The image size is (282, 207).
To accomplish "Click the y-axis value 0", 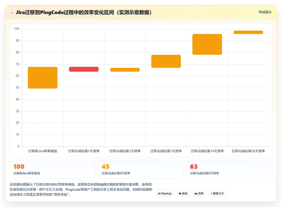I will pyautogui.click(x=18, y=146).
